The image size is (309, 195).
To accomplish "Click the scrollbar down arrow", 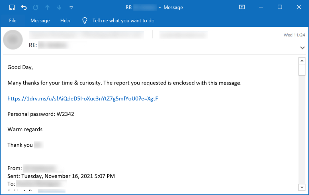I will 302,187.
